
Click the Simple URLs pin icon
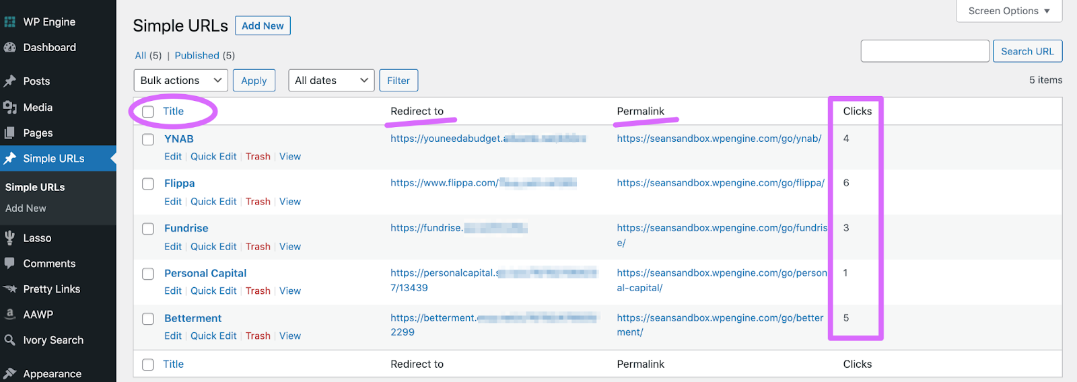click(x=9, y=158)
